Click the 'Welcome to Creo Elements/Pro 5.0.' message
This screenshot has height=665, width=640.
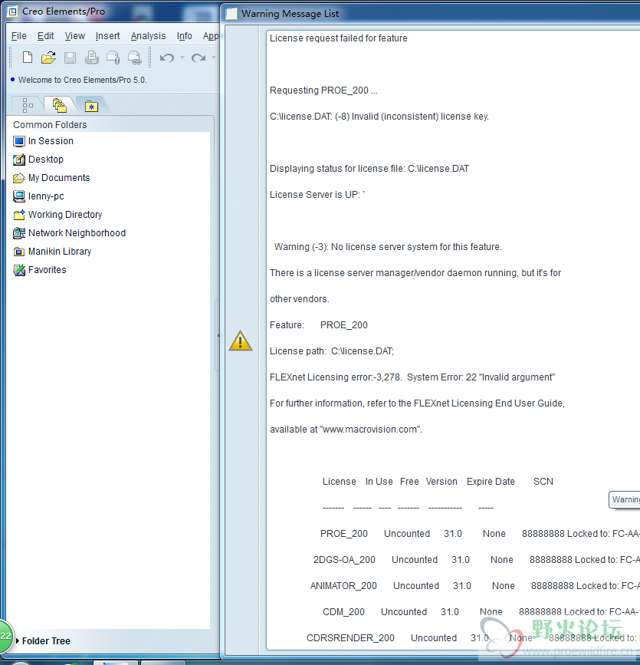point(82,80)
